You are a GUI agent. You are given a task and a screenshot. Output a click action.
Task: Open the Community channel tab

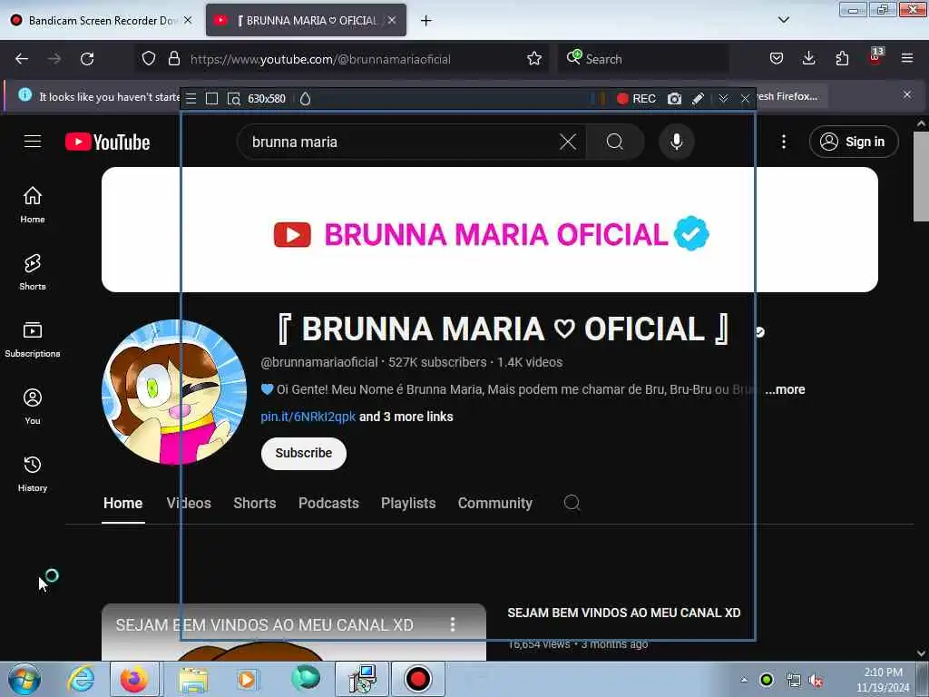coord(495,503)
